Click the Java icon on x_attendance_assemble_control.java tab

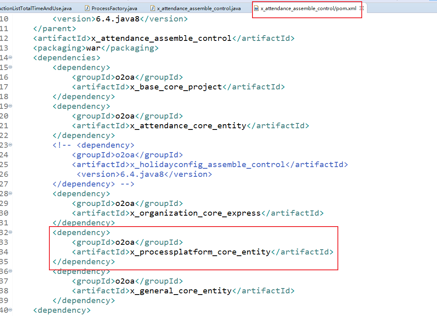tap(153, 8)
